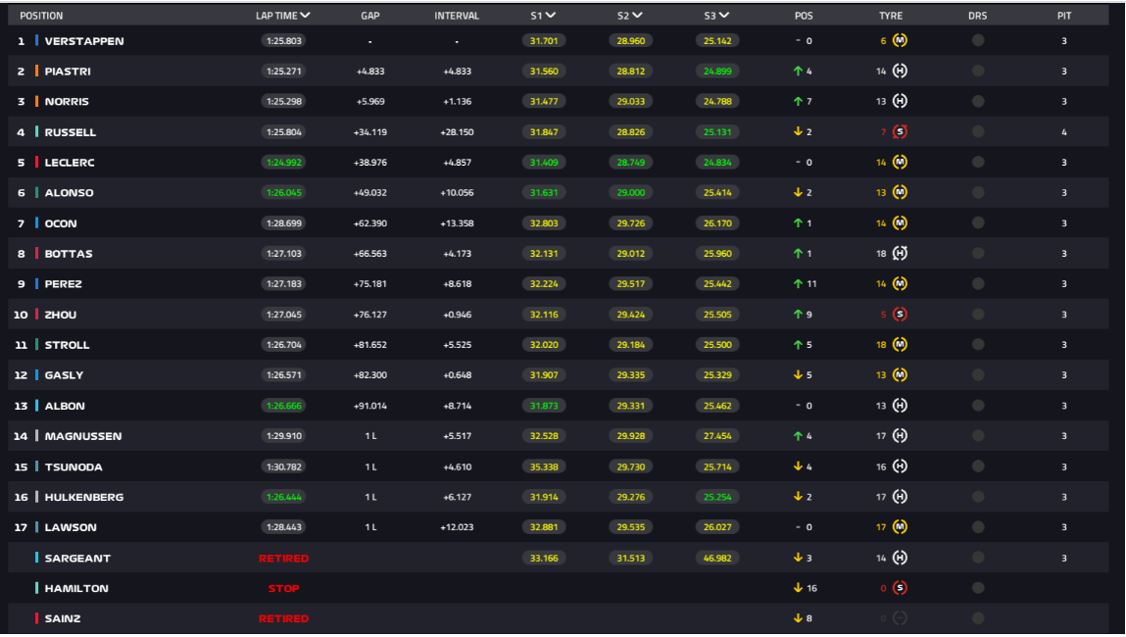Image resolution: width=1126 pixels, height=637 pixels.
Task: Click Lawson's DRS indicator dot
Action: [977, 527]
